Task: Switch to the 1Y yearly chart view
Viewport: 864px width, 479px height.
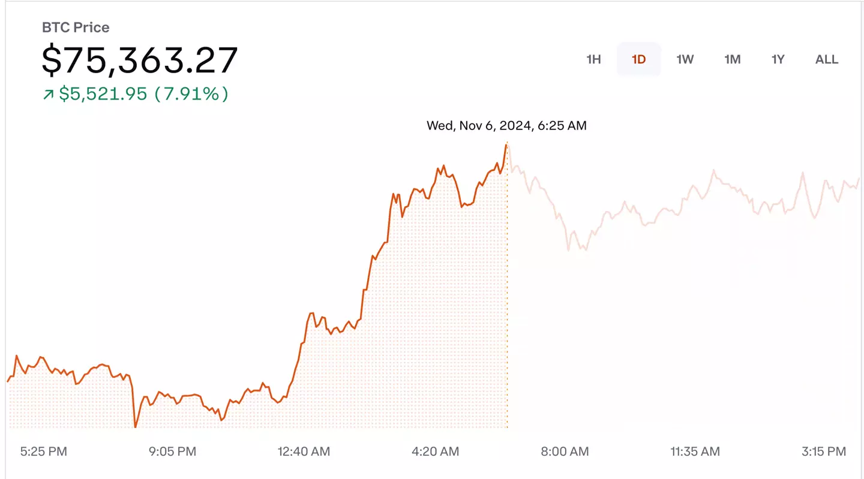Action: [x=778, y=59]
